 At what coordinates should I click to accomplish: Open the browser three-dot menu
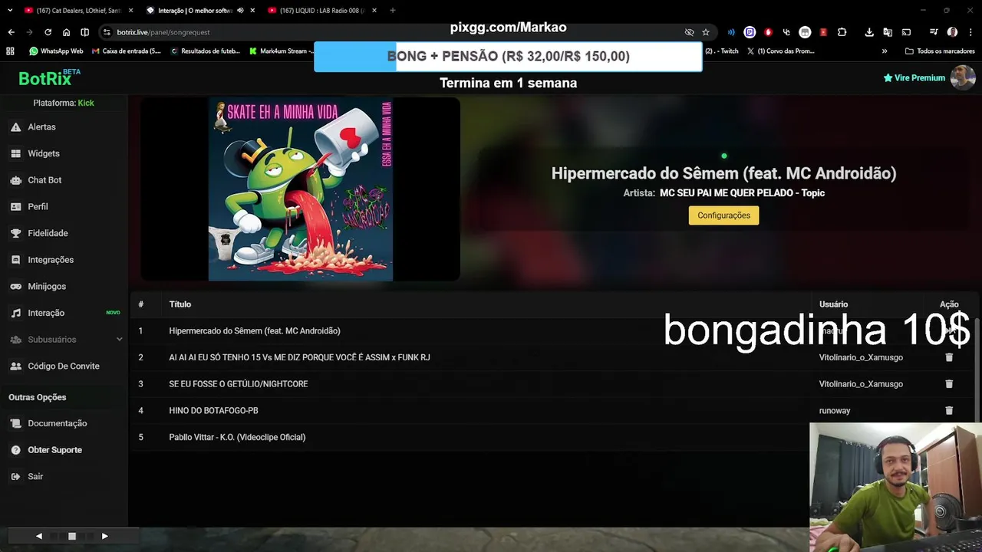970,32
